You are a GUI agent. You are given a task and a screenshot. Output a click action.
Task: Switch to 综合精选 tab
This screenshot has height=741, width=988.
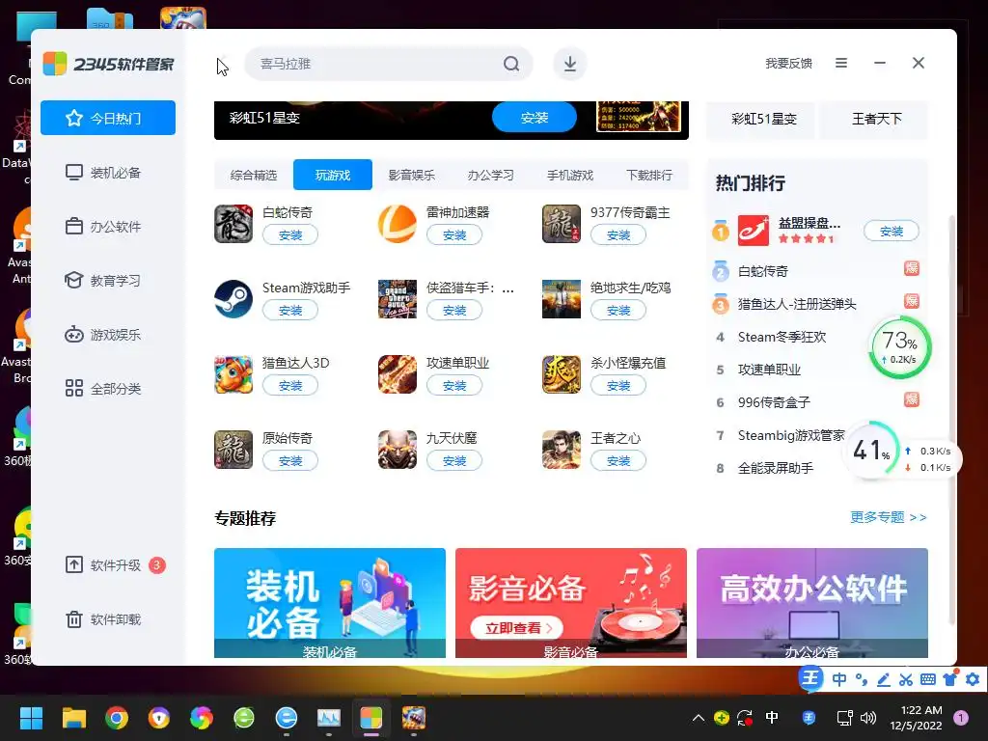(254, 176)
